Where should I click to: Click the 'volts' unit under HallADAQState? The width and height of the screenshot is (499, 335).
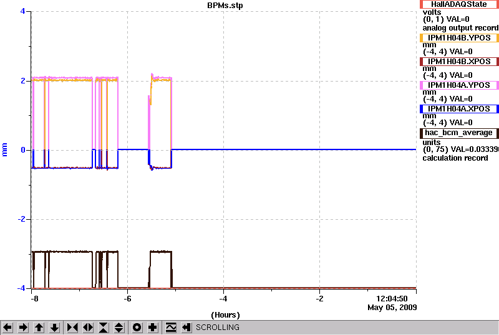[x=432, y=12]
